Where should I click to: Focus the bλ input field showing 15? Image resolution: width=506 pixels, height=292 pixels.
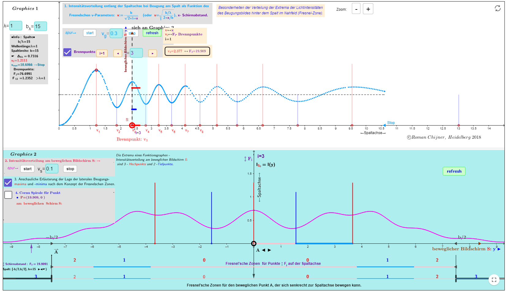(x=40, y=27)
